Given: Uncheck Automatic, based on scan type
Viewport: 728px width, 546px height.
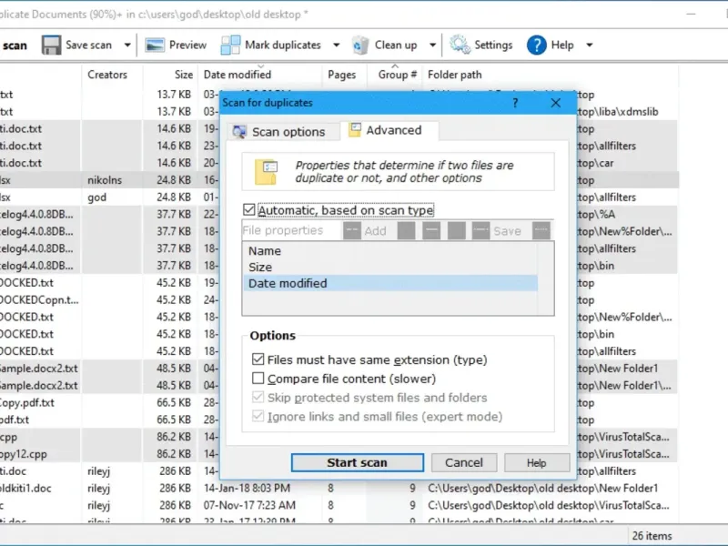Looking at the screenshot, I should pyautogui.click(x=248, y=210).
